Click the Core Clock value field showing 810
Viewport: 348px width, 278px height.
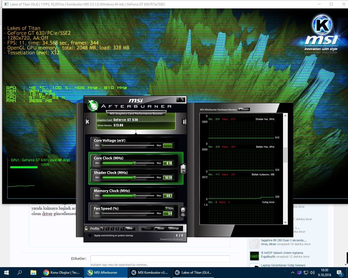click(168, 163)
